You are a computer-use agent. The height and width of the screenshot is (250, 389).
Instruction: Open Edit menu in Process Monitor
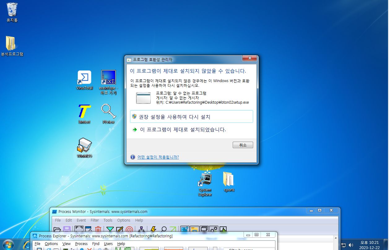(69, 220)
